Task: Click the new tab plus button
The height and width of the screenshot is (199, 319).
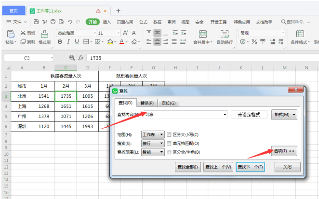Action: point(118,11)
